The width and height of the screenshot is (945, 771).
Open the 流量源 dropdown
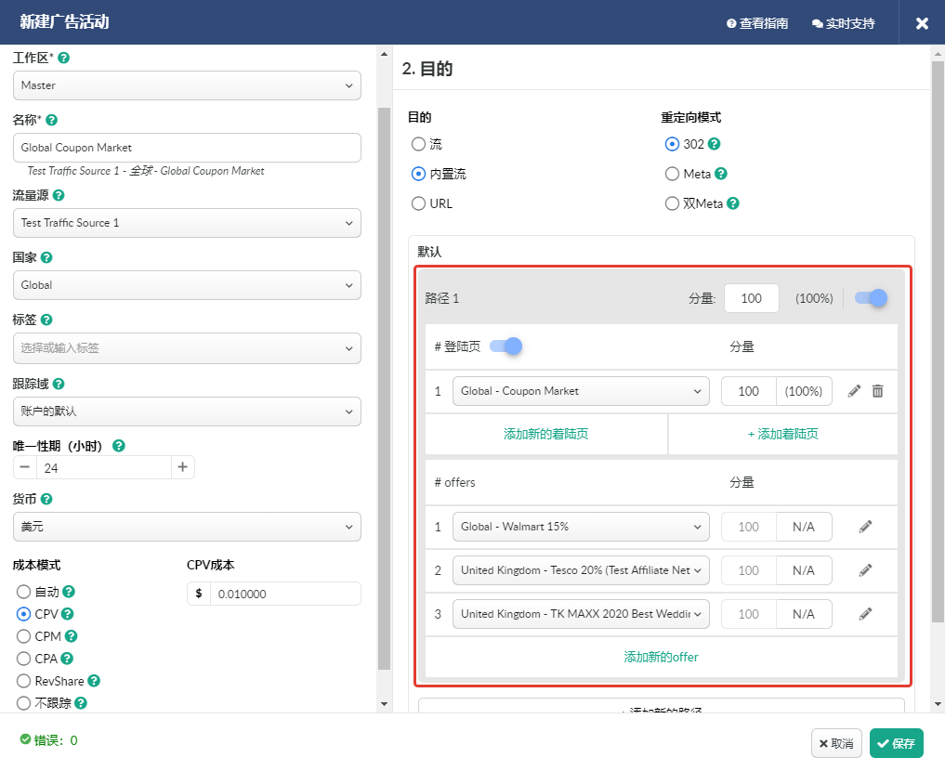187,223
